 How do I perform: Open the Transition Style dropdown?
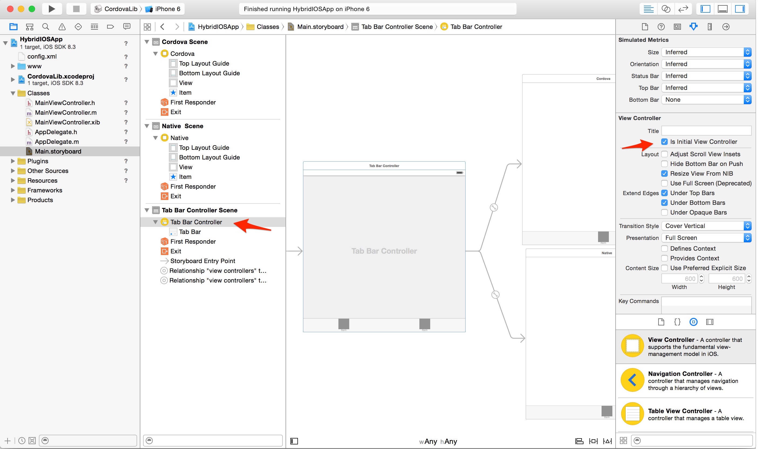click(706, 226)
